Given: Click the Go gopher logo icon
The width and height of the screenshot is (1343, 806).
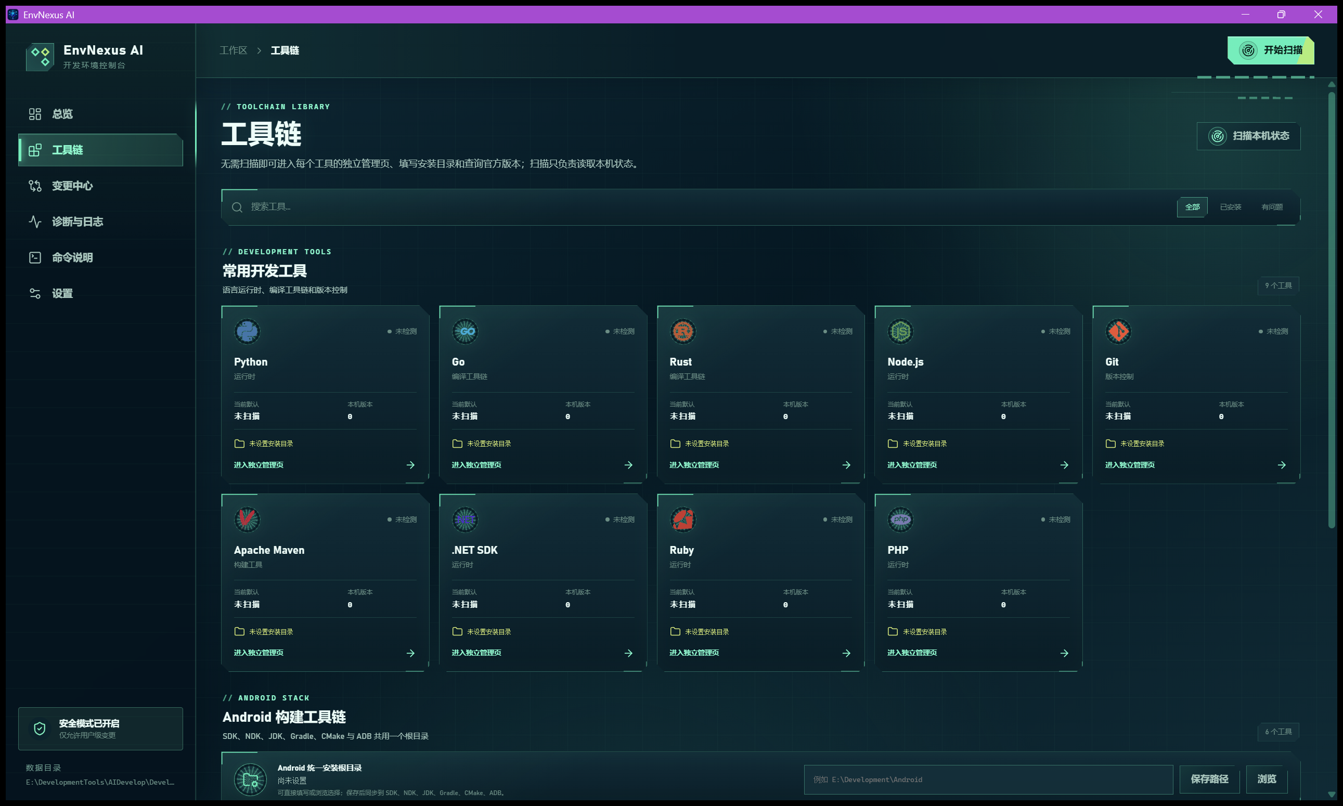Looking at the screenshot, I should 465,331.
